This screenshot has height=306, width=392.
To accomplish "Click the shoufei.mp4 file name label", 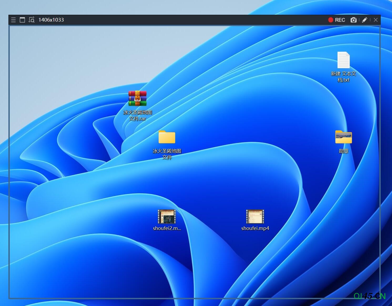I will [x=255, y=228].
